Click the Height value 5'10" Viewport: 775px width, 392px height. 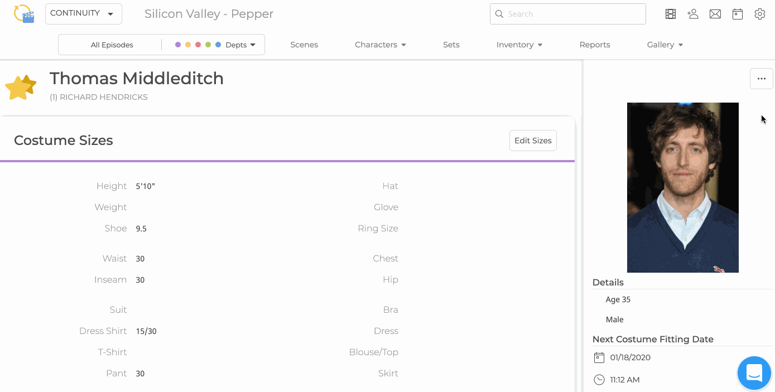click(x=145, y=186)
